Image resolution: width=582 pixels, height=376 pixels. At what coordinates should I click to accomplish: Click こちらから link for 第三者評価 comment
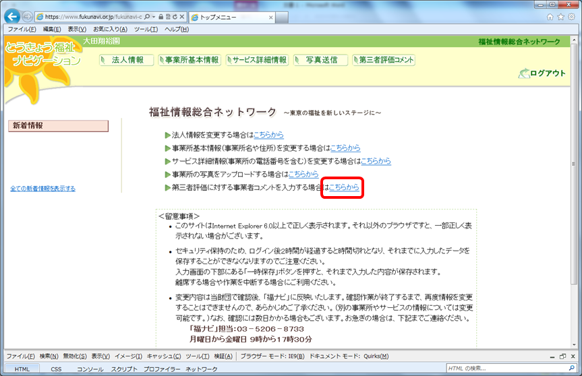344,187
